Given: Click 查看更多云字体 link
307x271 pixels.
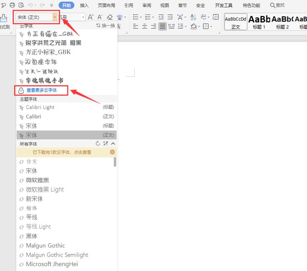Looking at the screenshot, I should (x=42, y=90).
